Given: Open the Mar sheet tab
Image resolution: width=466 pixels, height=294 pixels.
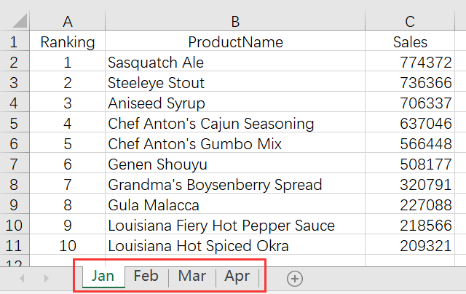Looking at the screenshot, I should pyautogui.click(x=191, y=276).
